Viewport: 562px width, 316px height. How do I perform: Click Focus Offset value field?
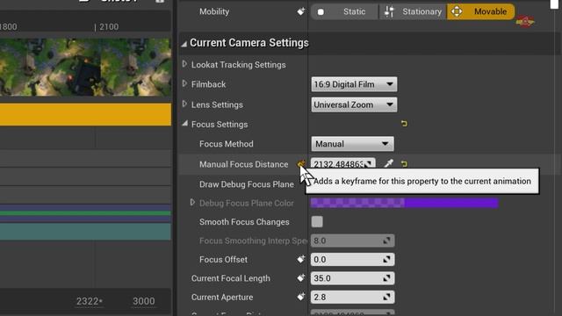(352, 260)
